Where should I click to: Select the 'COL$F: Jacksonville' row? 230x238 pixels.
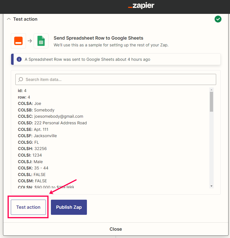pos(37,136)
